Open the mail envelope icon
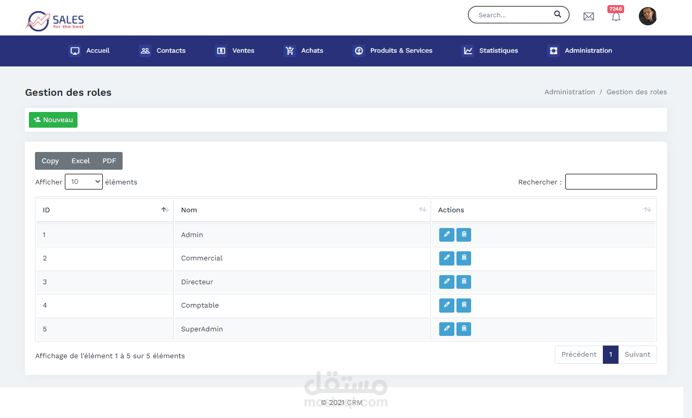The height and width of the screenshot is (418, 692). click(589, 16)
